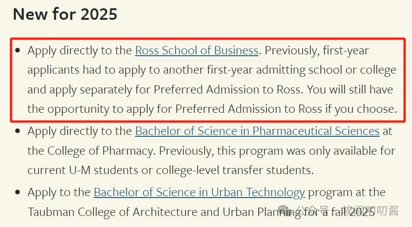Click the Chinese watermark text beside WeChat logo

(x=347, y=210)
